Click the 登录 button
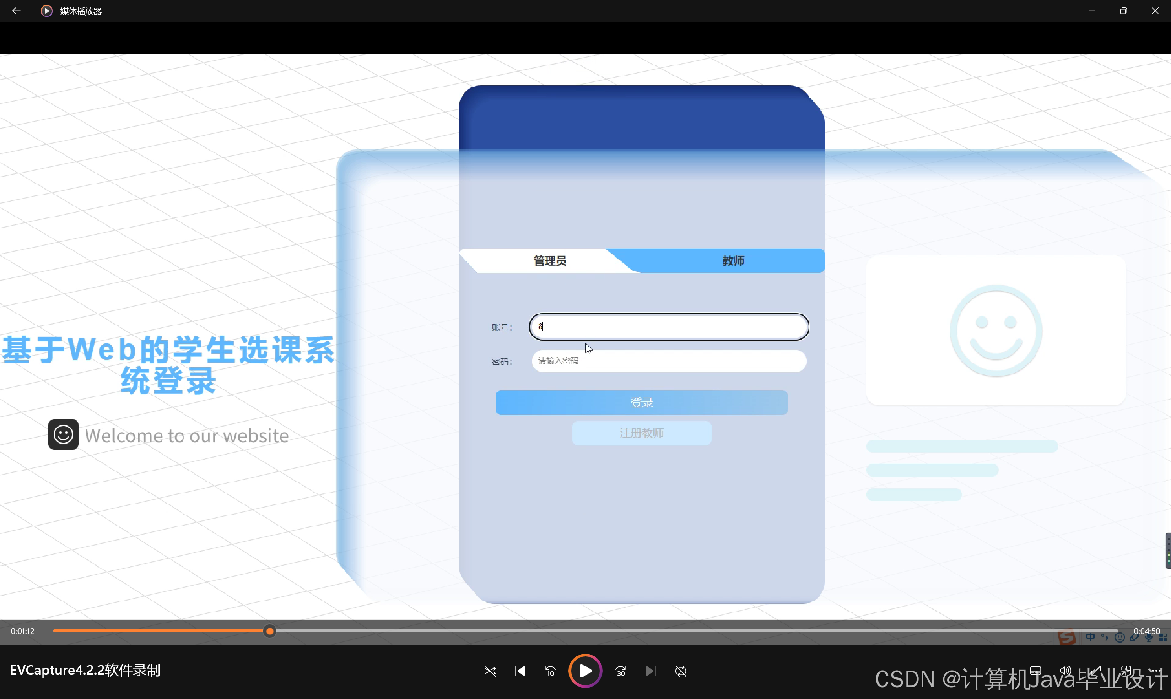 641,403
